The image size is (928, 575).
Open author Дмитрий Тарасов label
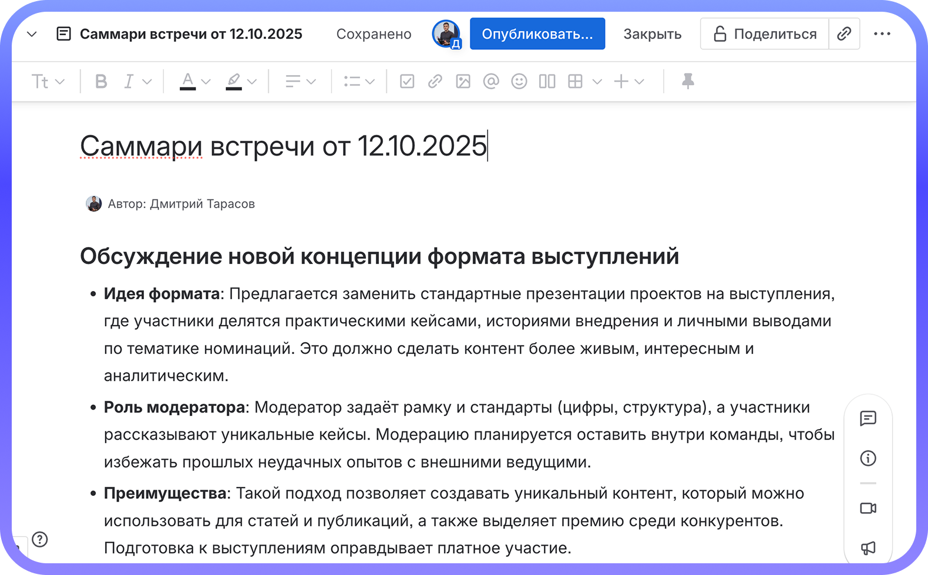pyautogui.click(x=181, y=204)
